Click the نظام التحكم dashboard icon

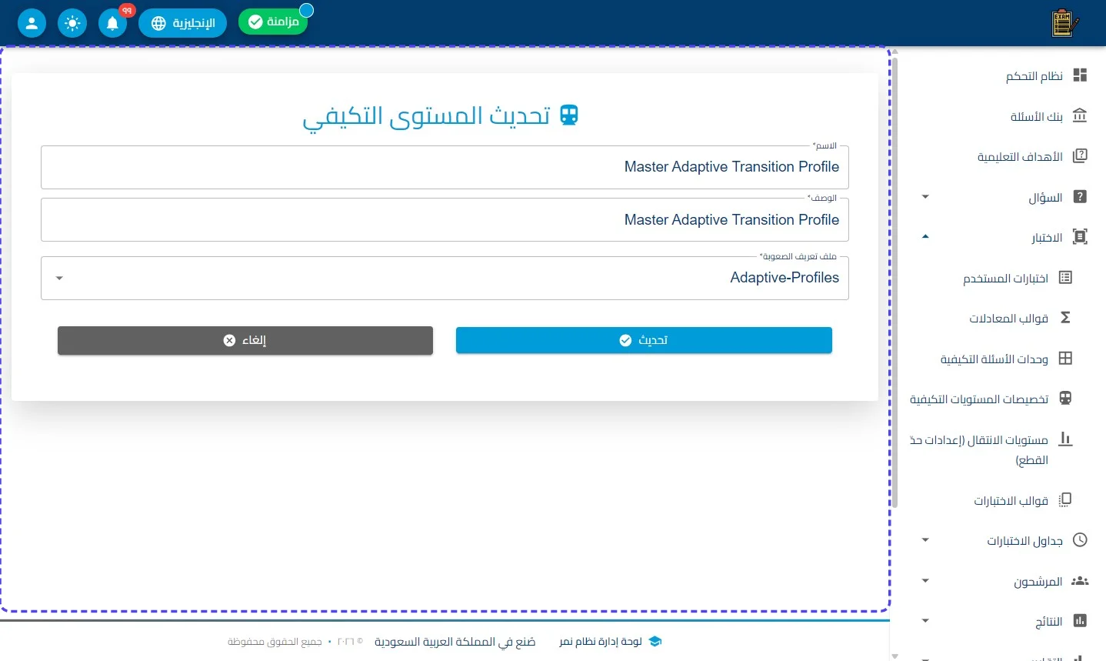1080,75
